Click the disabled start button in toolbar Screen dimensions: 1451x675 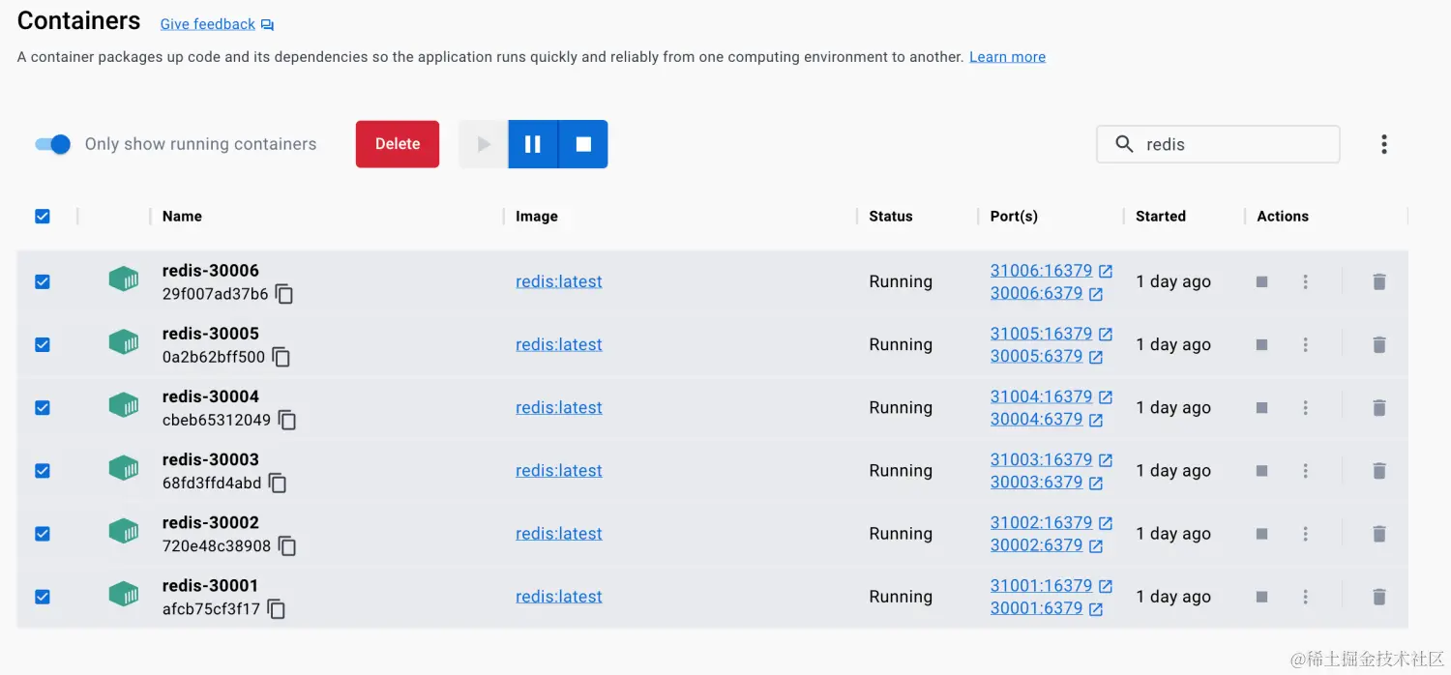pyautogui.click(x=484, y=144)
